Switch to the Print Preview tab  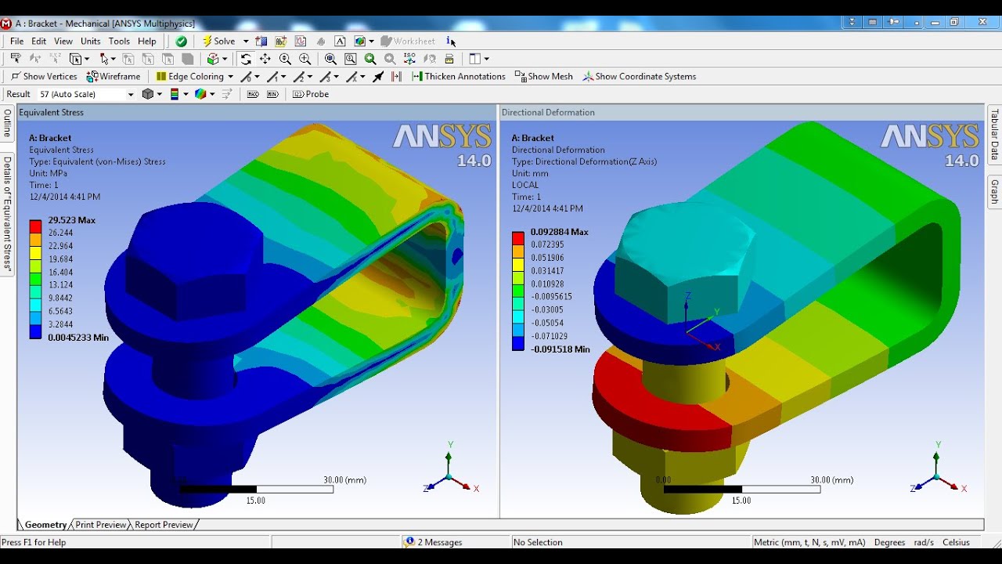[100, 525]
